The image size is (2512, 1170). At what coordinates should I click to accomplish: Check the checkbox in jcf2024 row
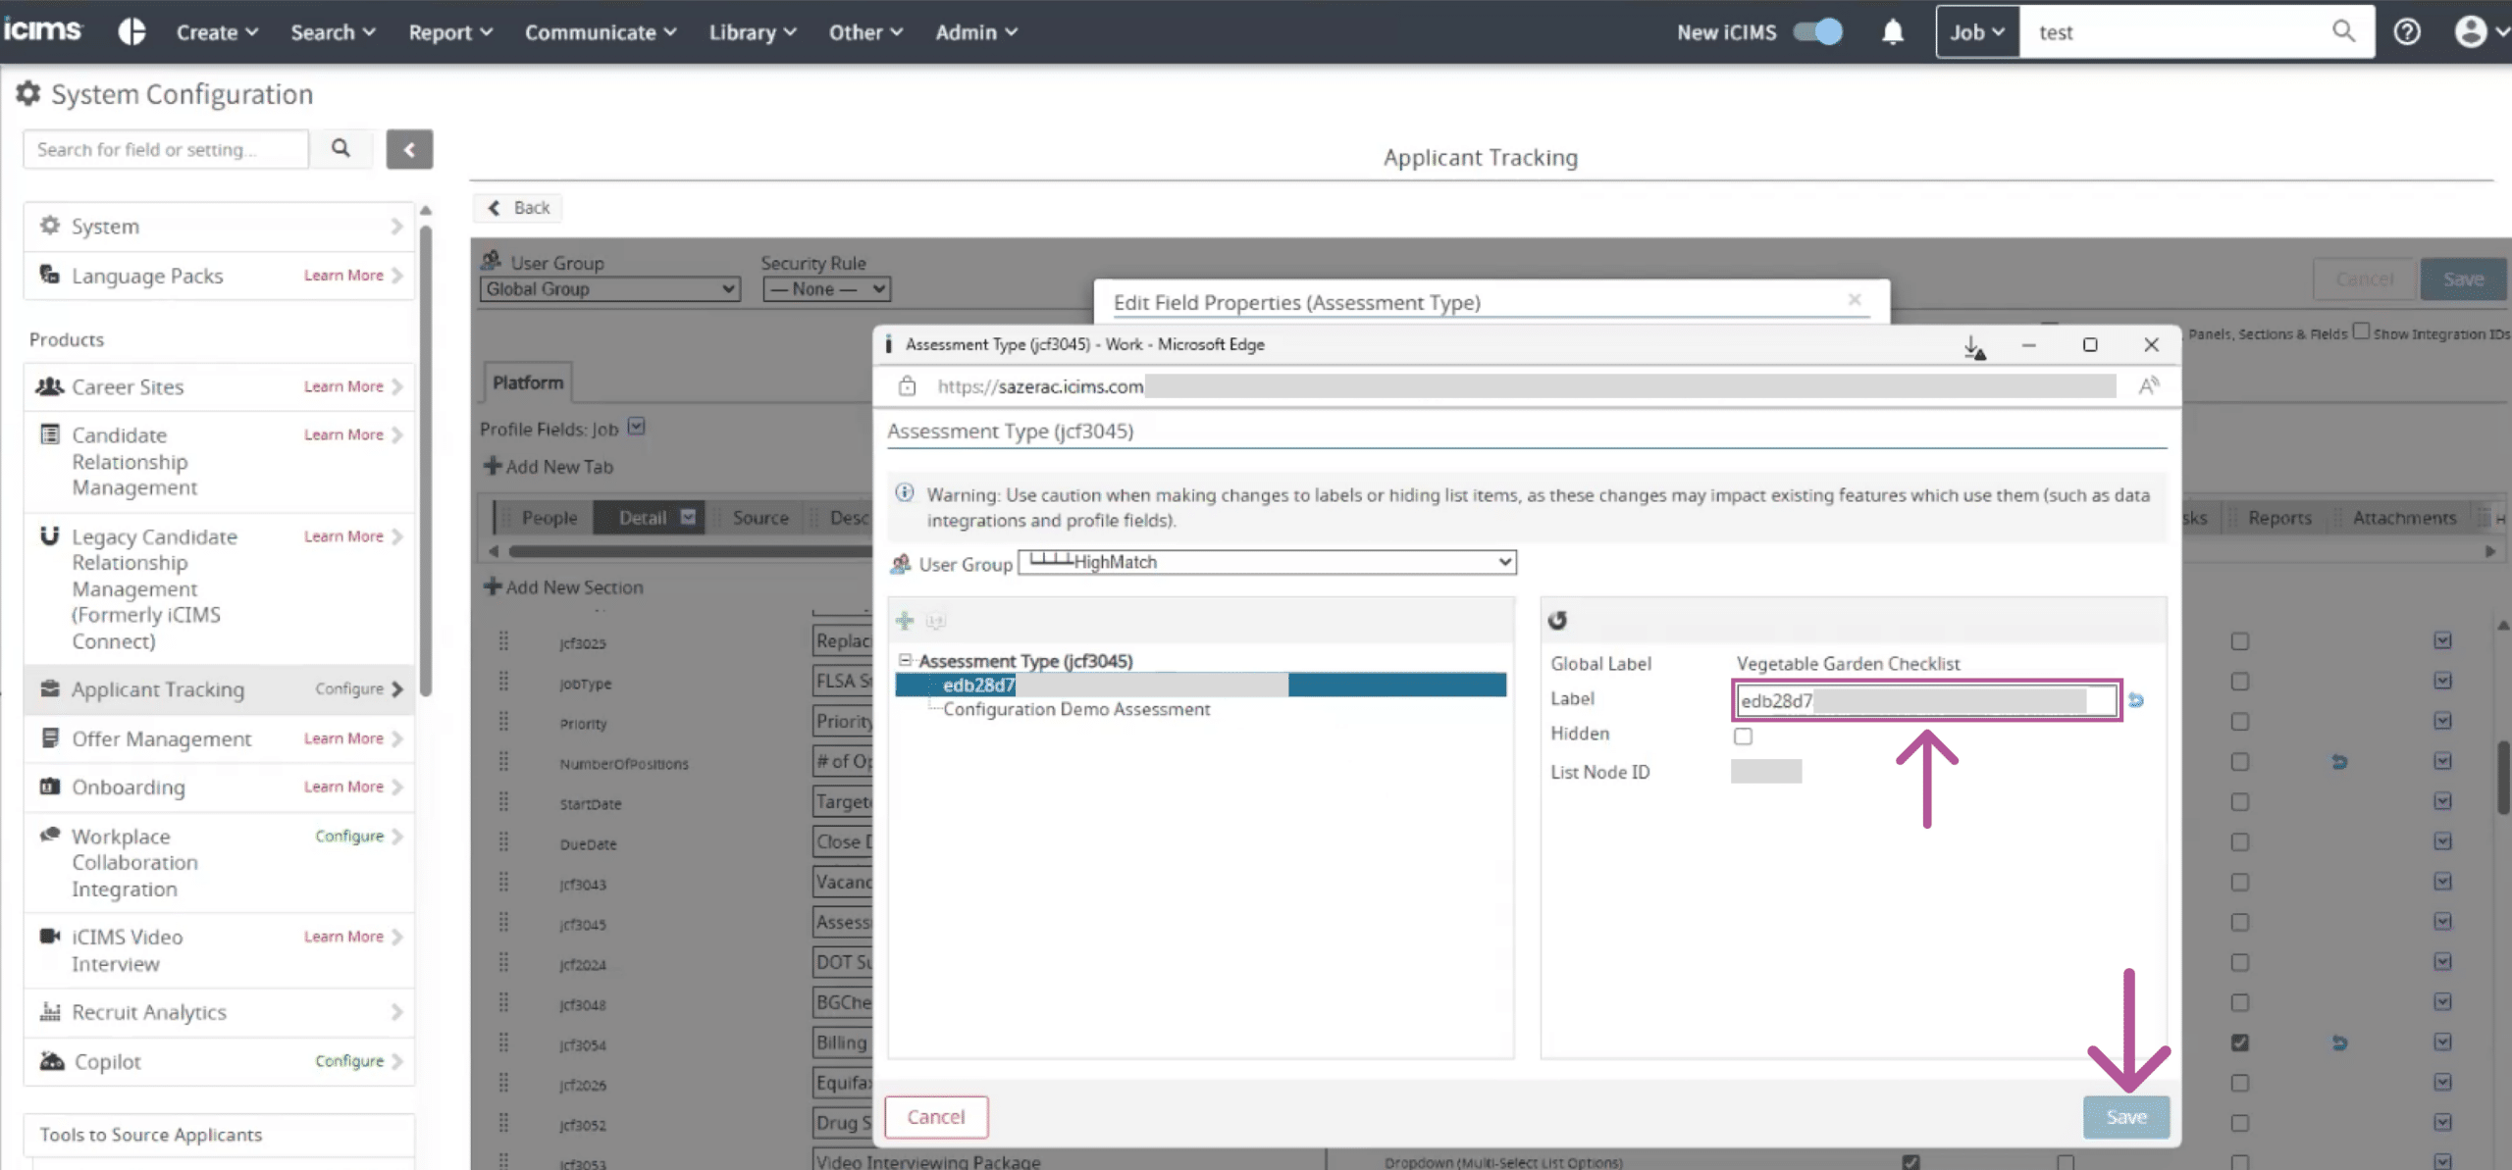(x=2239, y=963)
